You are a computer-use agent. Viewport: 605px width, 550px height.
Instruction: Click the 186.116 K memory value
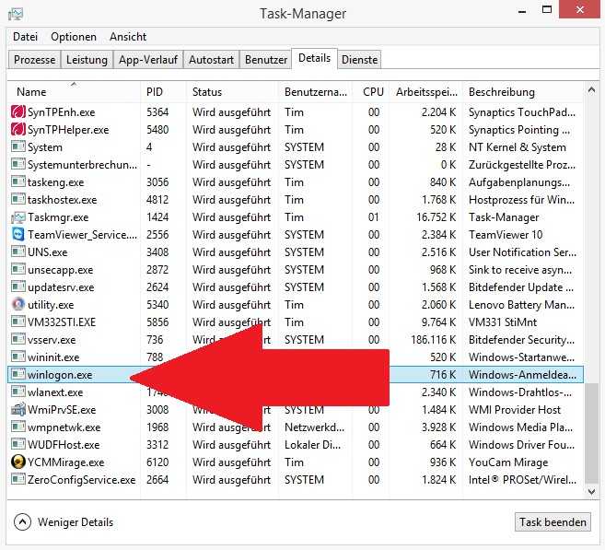coord(434,340)
